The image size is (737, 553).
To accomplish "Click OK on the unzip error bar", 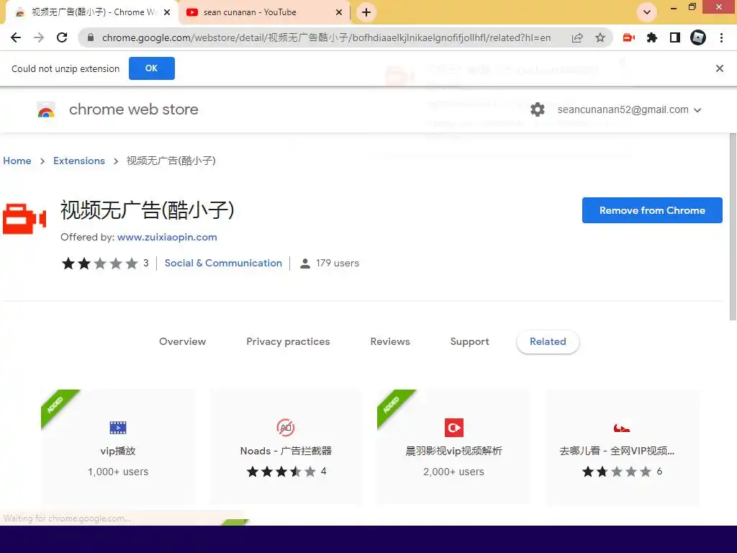I will tap(152, 68).
